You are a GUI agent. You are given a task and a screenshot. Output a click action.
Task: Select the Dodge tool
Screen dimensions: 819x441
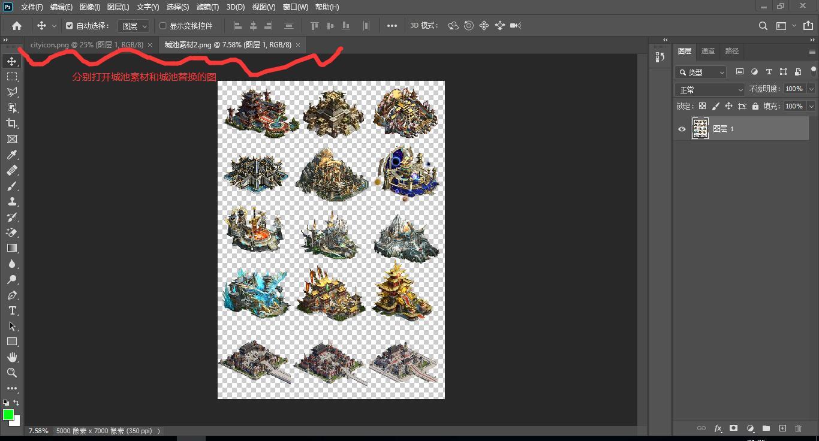(12, 279)
